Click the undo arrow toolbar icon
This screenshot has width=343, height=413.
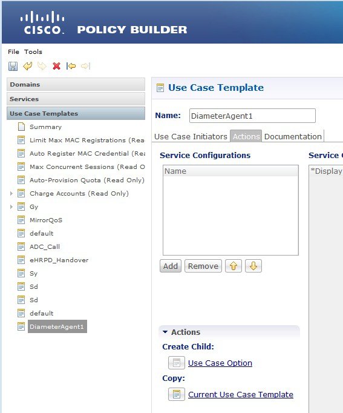(28, 66)
